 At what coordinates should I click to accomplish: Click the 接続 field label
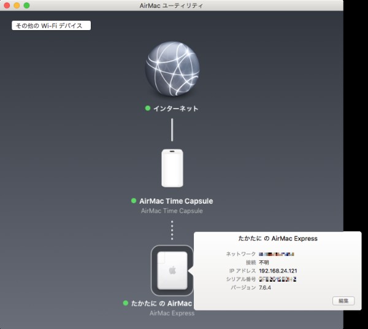coord(251,262)
